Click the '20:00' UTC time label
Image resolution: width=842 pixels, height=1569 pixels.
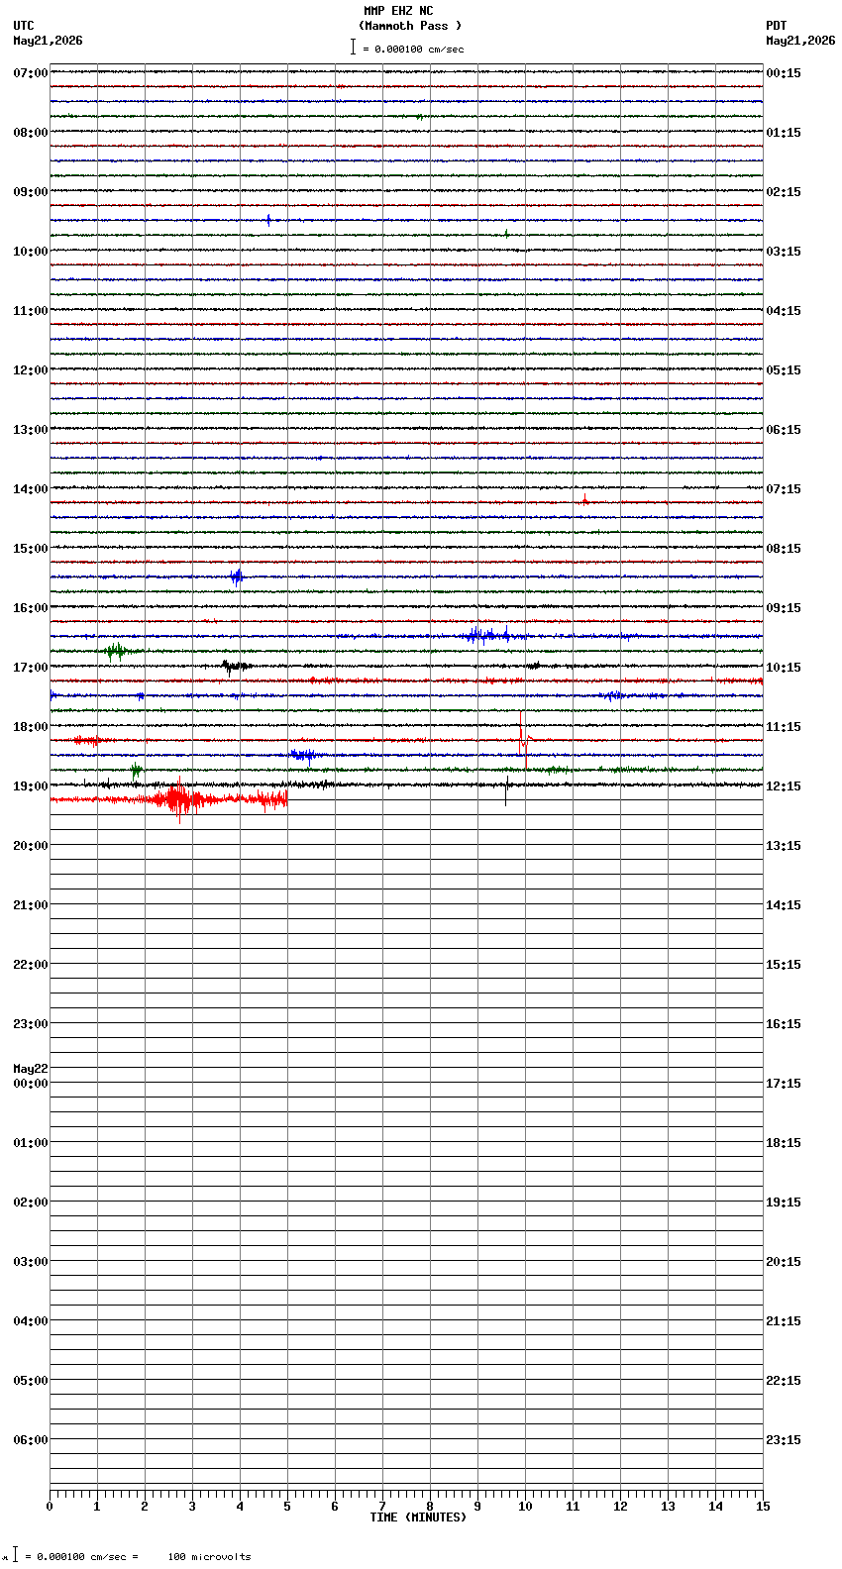pos(31,846)
